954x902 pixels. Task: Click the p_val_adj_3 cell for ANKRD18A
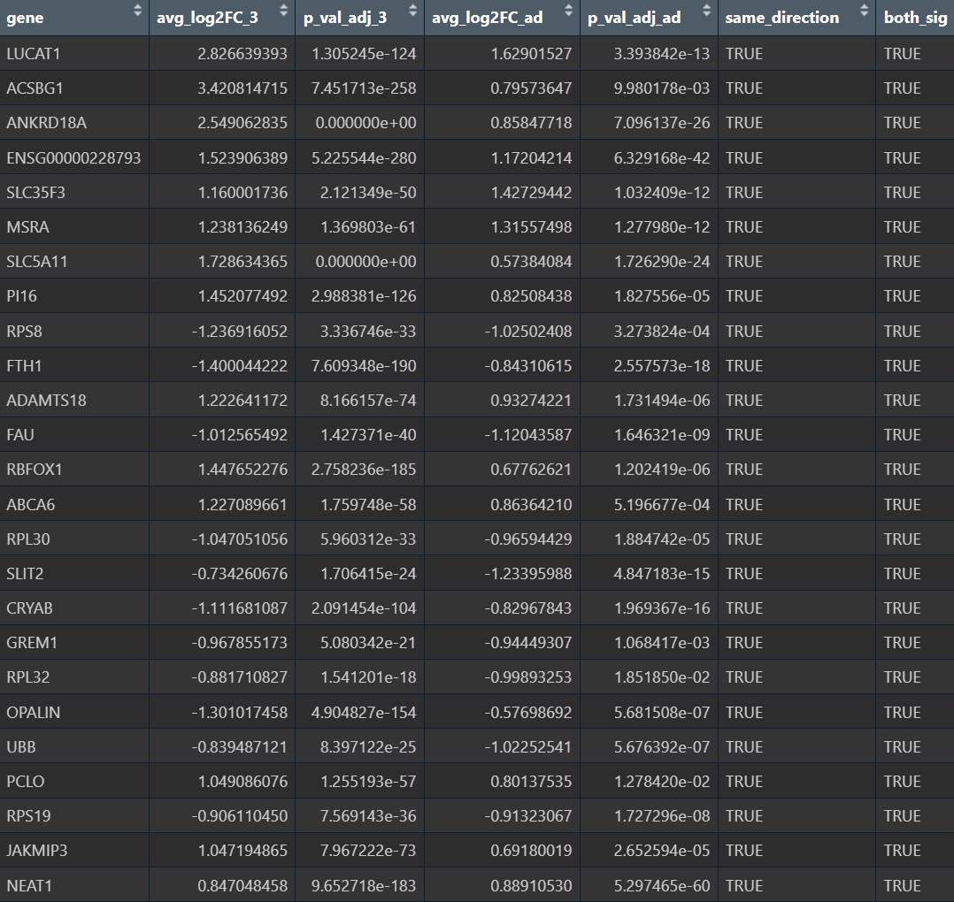pyautogui.click(x=365, y=123)
